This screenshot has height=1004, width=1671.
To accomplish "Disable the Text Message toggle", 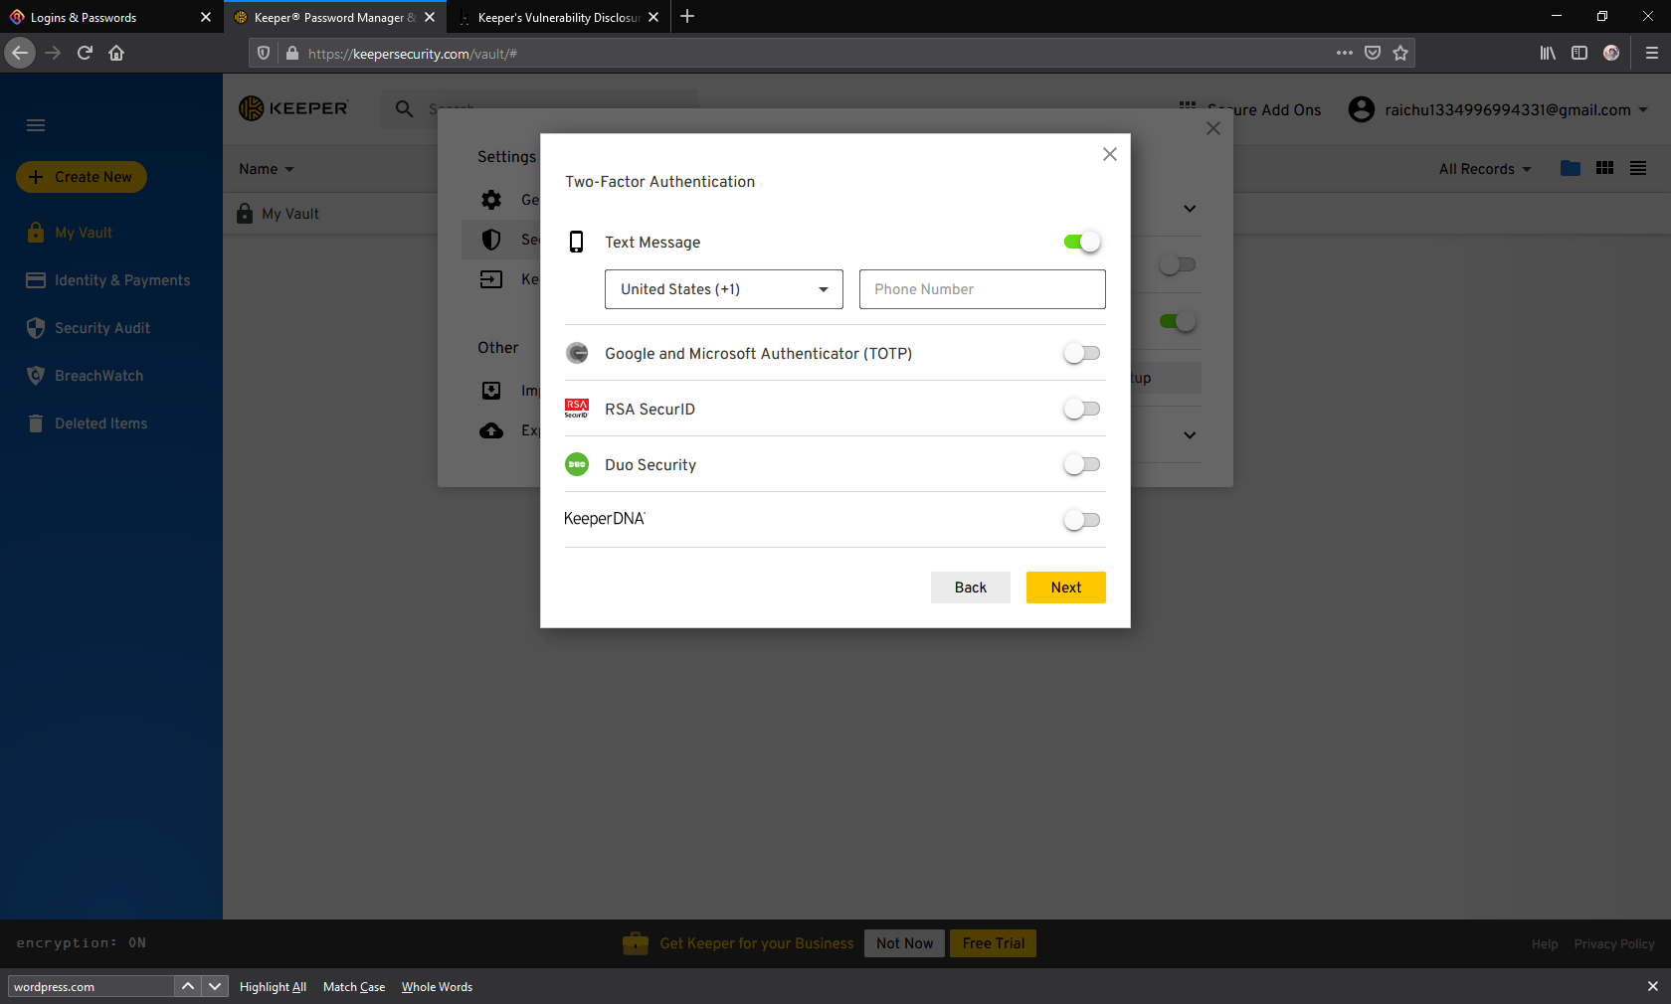I will 1081,242.
